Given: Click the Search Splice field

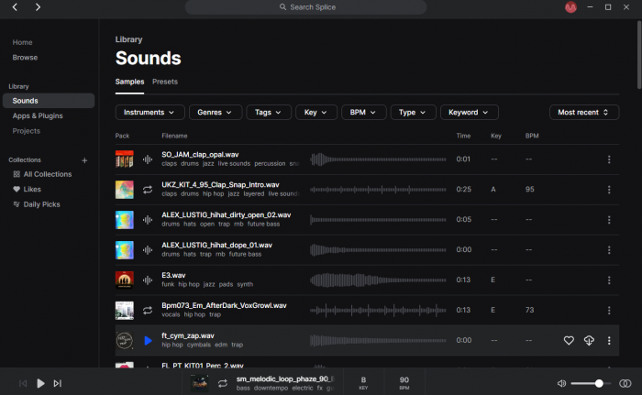Looking at the screenshot, I should click(305, 7).
